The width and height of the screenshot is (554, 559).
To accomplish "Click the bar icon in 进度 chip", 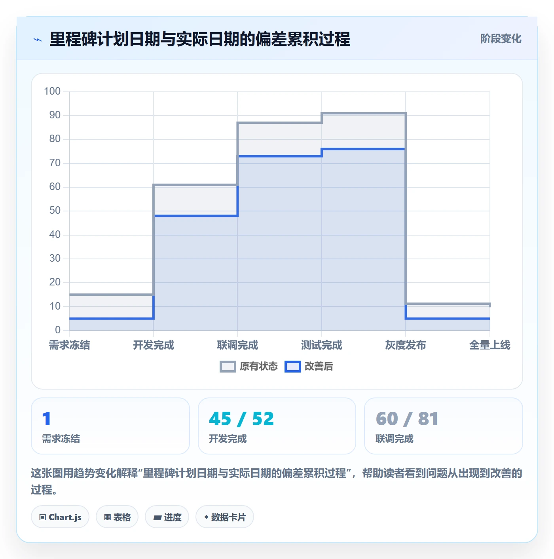I will point(157,517).
